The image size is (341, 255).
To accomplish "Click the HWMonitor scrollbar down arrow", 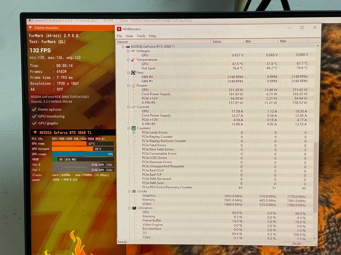I will click(315, 238).
